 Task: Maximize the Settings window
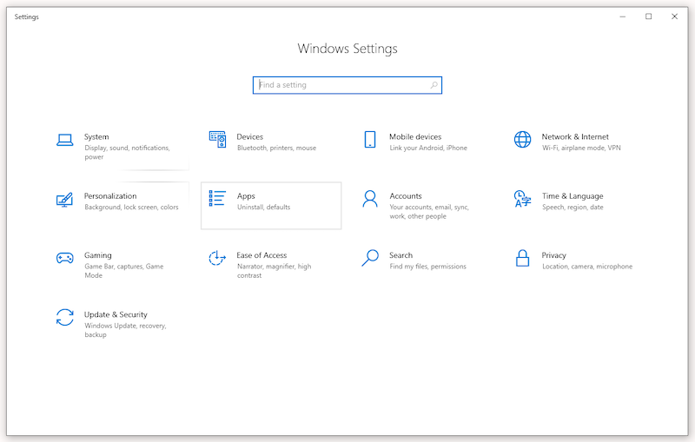[x=648, y=16]
